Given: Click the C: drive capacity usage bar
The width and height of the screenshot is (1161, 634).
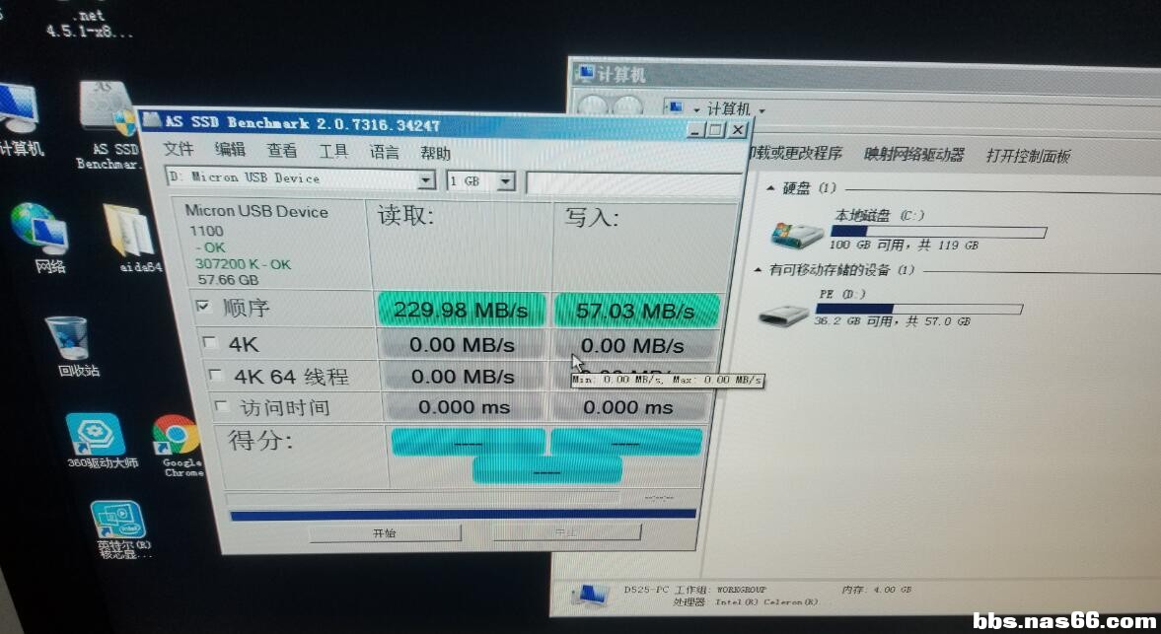Looking at the screenshot, I should pyautogui.click(x=937, y=231).
